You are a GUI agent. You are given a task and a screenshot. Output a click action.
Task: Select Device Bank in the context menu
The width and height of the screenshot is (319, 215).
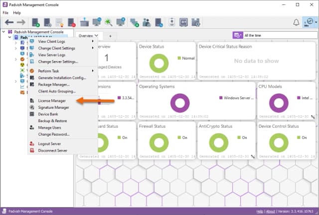click(x=63, y=114)
